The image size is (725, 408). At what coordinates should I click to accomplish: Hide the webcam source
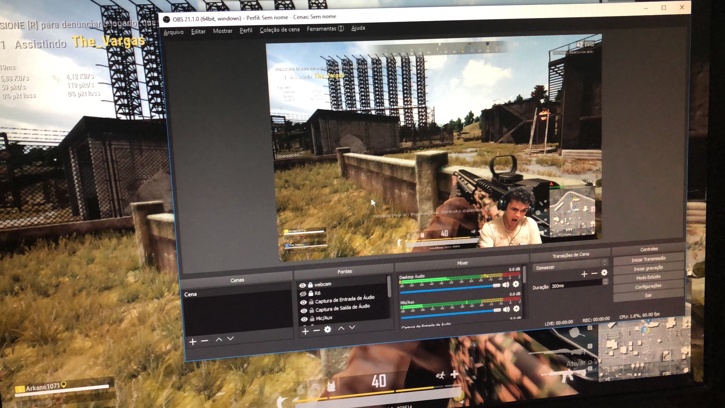click(302, 285)
